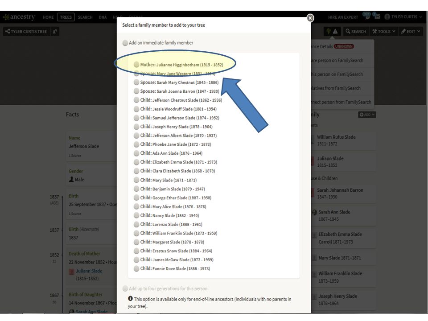Viewport: 428px width, 321px height.
Task: Choose Child Lorenzo Slade
Action: click(136, 224)
